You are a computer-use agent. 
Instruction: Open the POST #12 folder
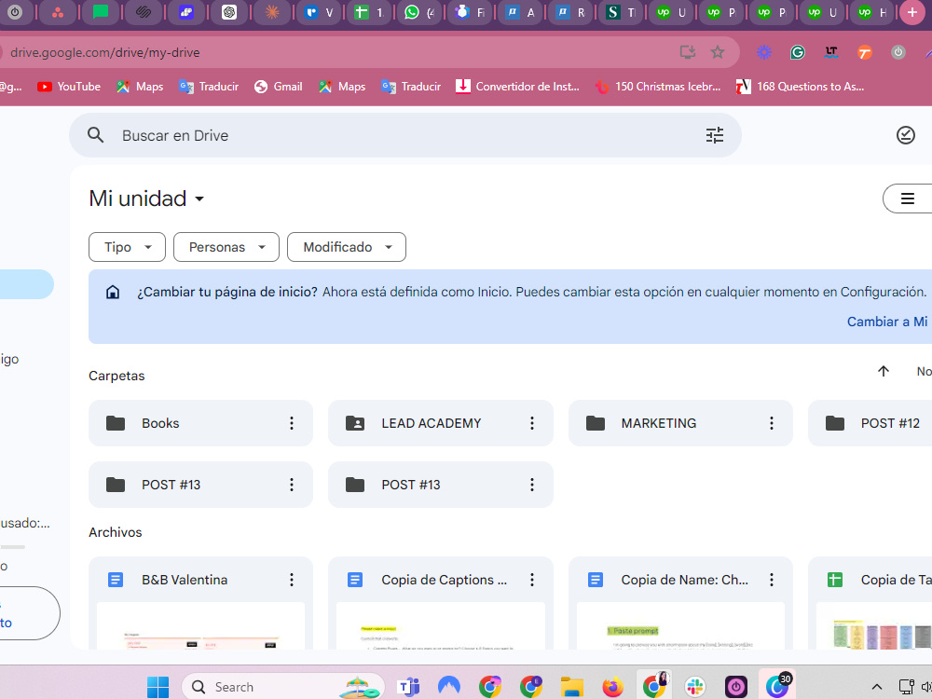click(870, 423)
